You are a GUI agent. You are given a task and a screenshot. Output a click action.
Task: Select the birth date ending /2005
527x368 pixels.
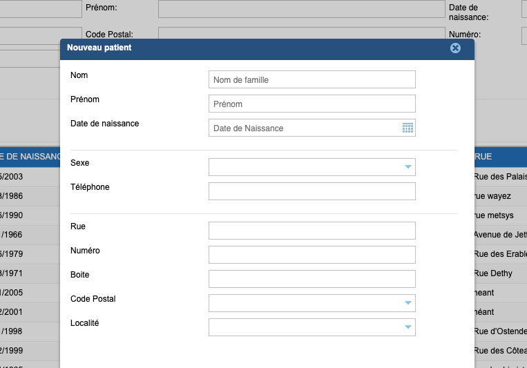[x=12, y=292]
